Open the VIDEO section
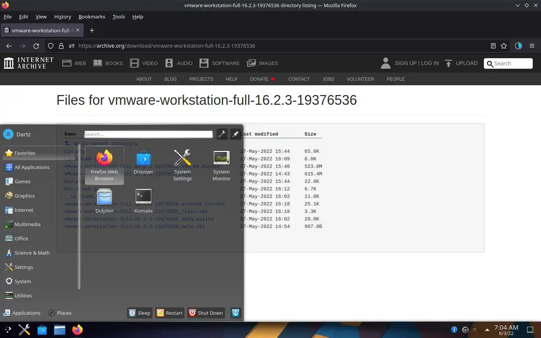541x338 pixels. click(144, 63)
